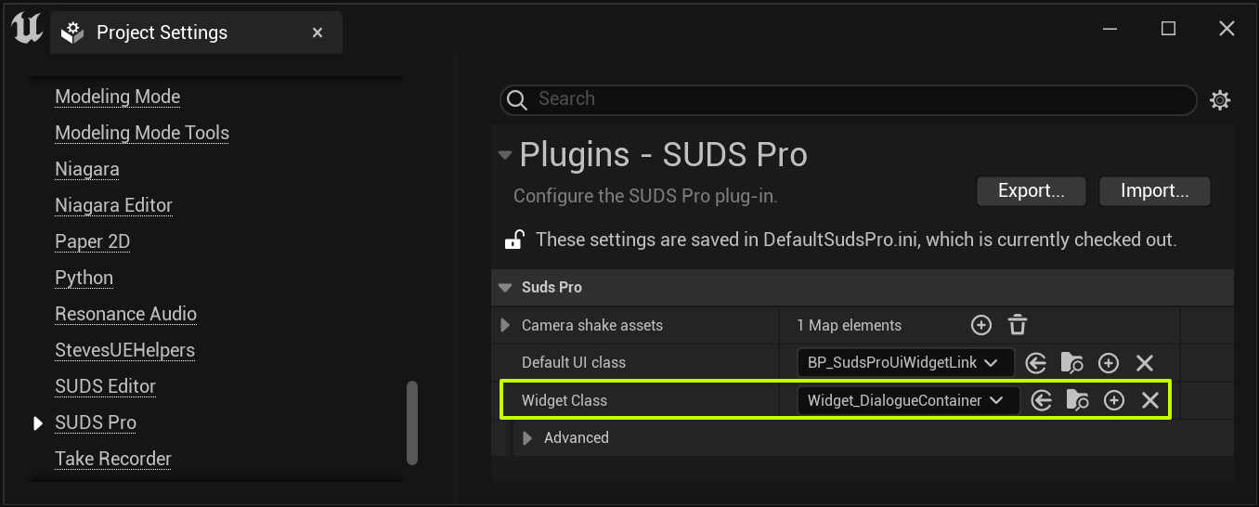Click the 'Camera shake assets' property label

[x=592, y=325]
